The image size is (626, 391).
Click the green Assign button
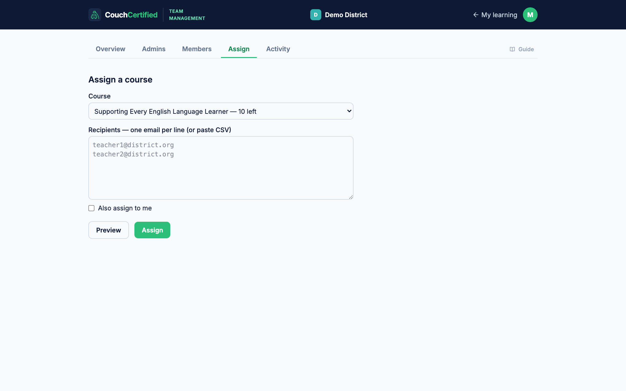(x=152, y=230)
